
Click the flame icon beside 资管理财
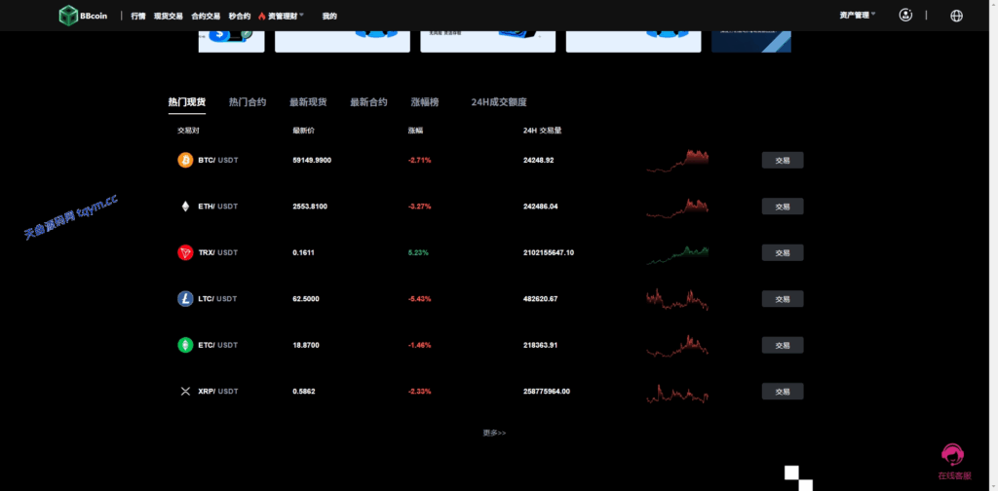261,16
